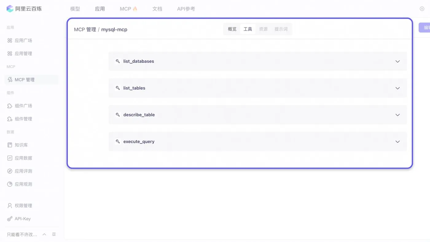This screenshot has width=430, height=242.
Task: Expand the describe_table tool chevron
Action: [397, 115]
